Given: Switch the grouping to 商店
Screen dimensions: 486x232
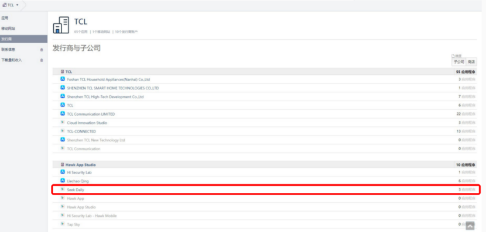Looking at the screenshot, I should [x=471, y=62].
